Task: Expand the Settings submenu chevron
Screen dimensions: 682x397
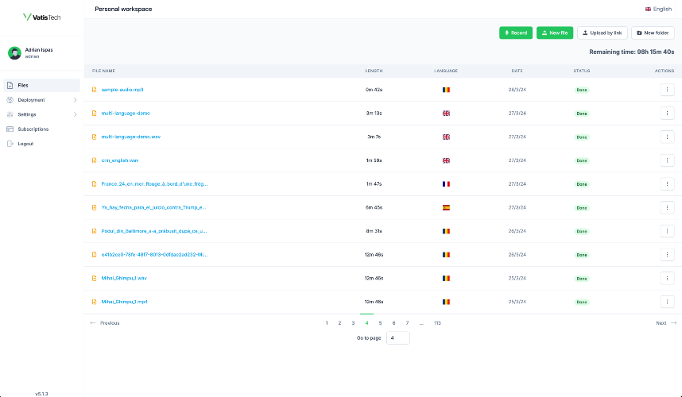Action: pos(75,114)
